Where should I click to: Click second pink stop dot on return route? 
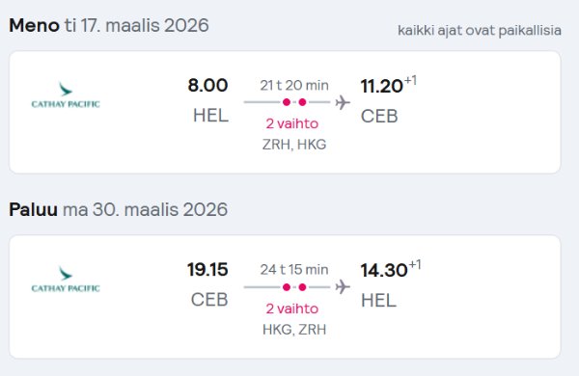(302, 287)
